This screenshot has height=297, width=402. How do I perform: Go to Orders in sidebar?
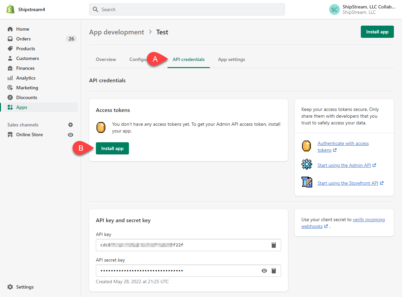click(23, 39)
